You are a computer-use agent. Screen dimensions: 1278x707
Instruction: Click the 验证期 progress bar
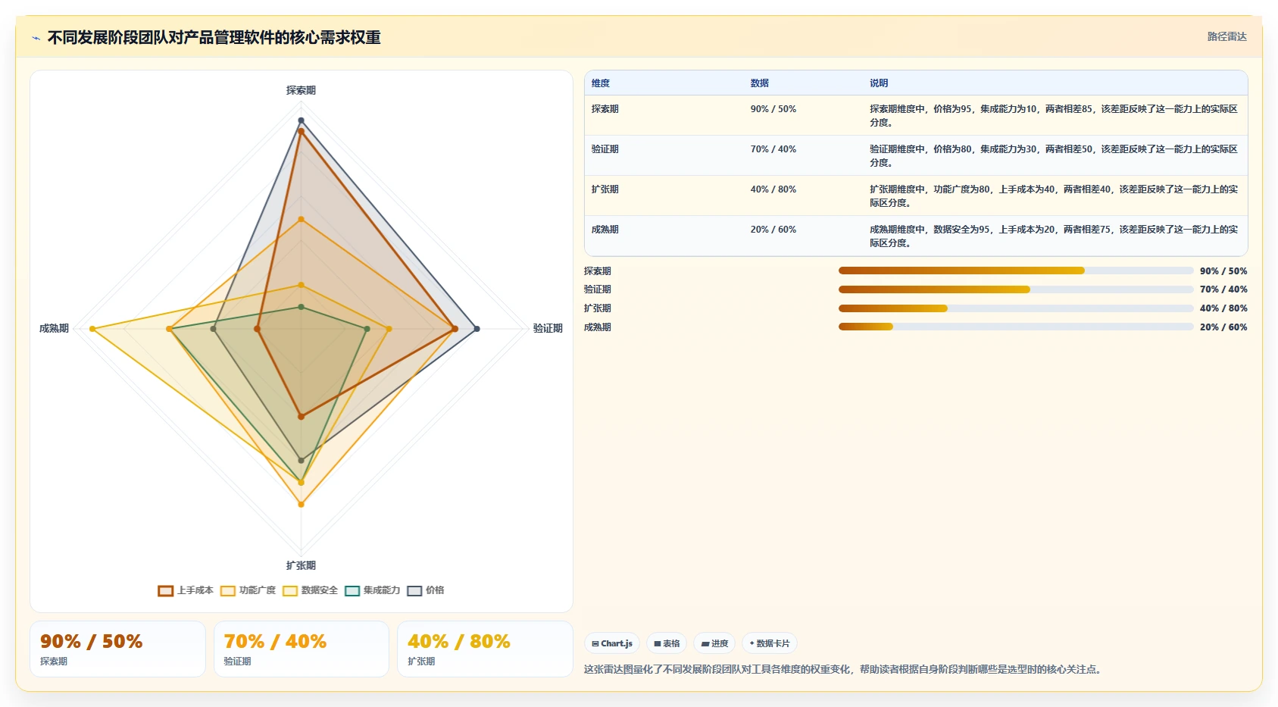(1016, 289)
